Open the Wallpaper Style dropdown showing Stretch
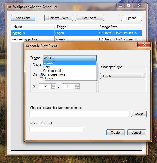The height and width of the screenshot is (163, 157). 123,76
